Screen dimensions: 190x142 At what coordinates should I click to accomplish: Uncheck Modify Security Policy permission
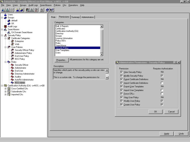[122, 75]
